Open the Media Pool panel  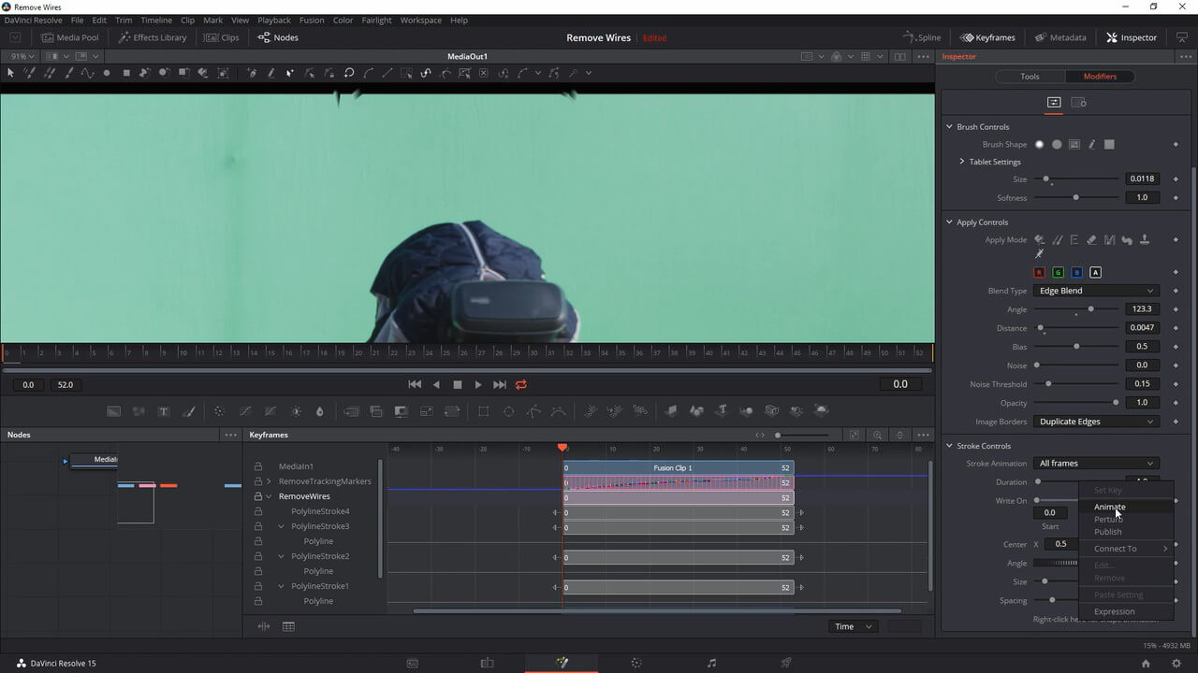point(70,37)
